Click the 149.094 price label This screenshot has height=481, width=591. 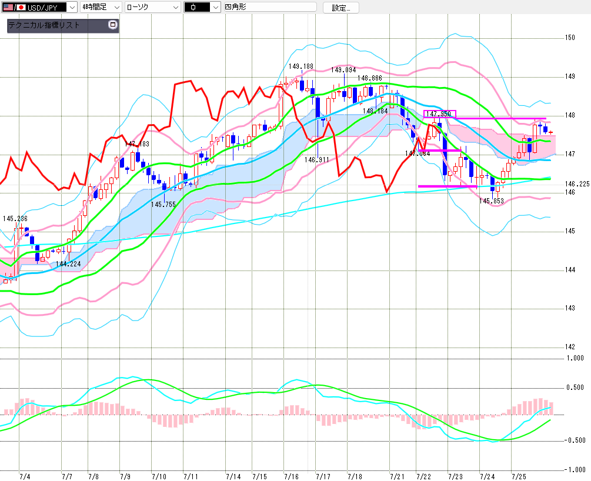pos(343,70)
